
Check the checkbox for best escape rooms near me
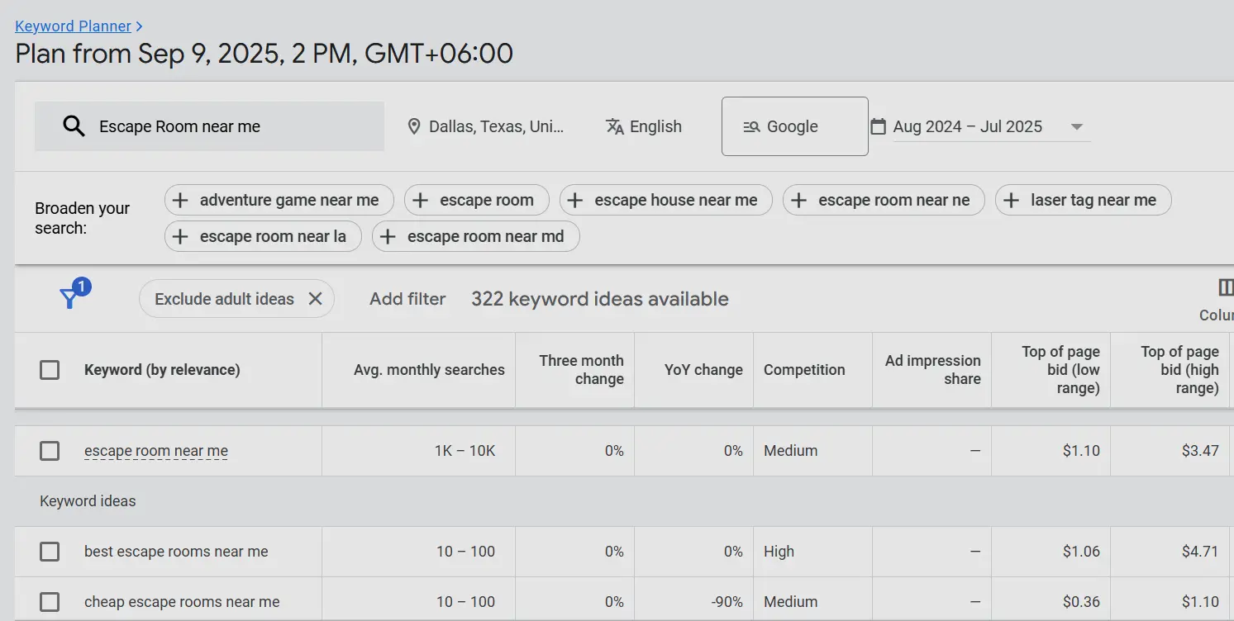point(50,552)
